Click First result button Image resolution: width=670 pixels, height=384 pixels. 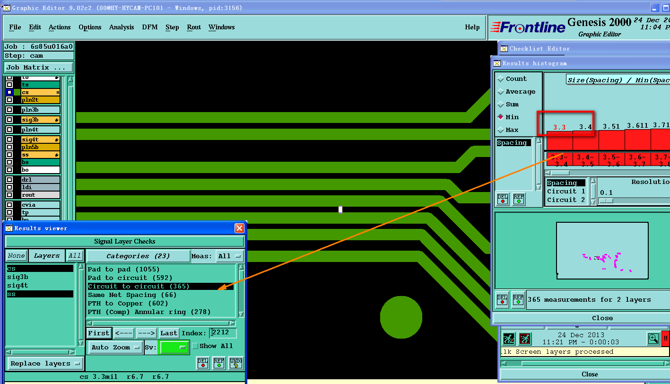99,333
